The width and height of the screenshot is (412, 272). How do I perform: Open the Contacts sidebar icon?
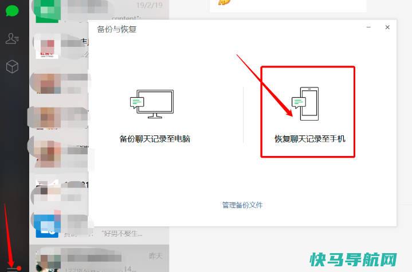coord(12,38)
